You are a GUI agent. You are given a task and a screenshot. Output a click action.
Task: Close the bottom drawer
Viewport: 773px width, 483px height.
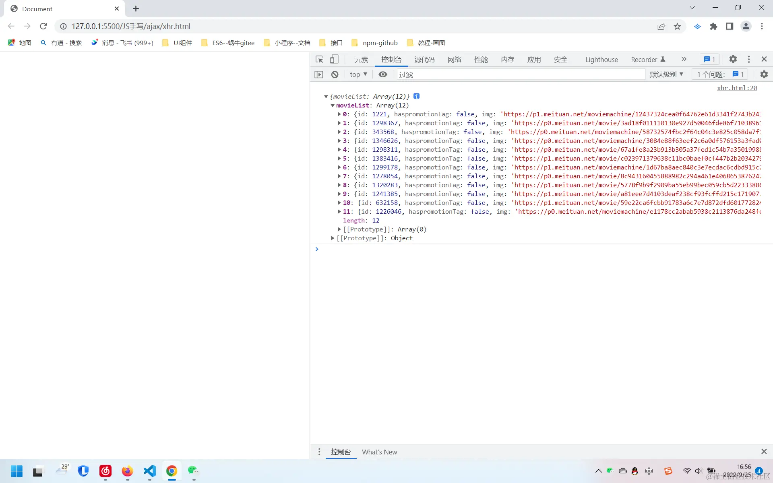tap(764, 452)
